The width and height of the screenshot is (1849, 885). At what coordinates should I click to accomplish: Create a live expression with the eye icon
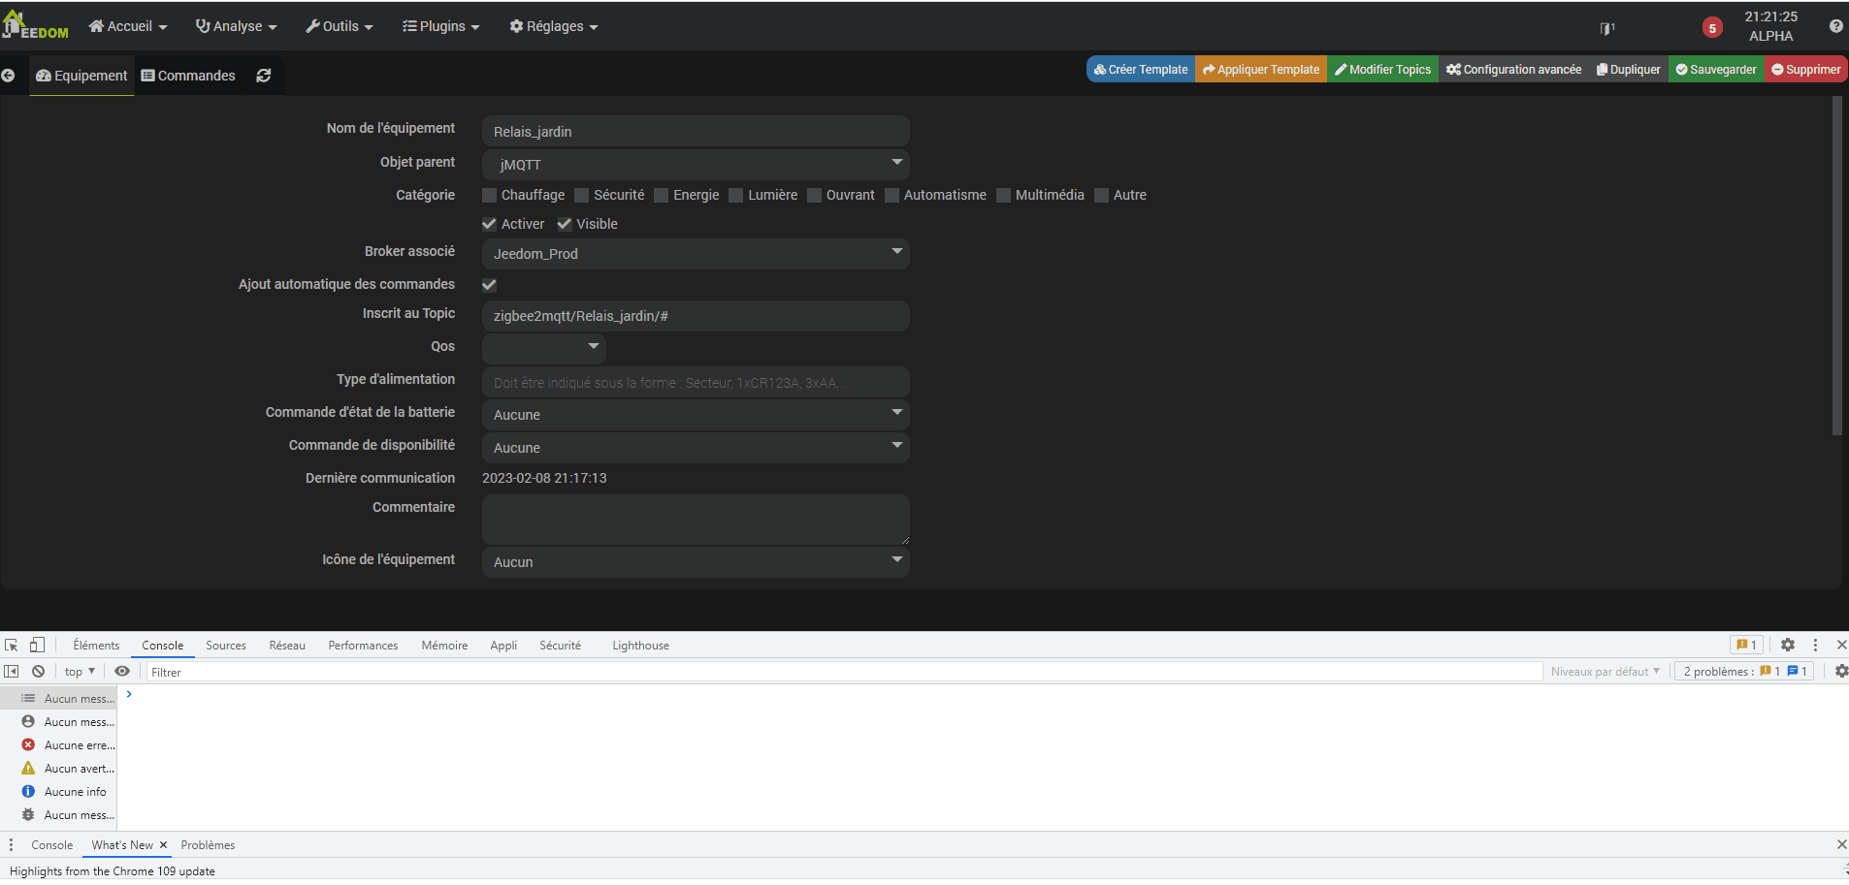coord(121,671)
